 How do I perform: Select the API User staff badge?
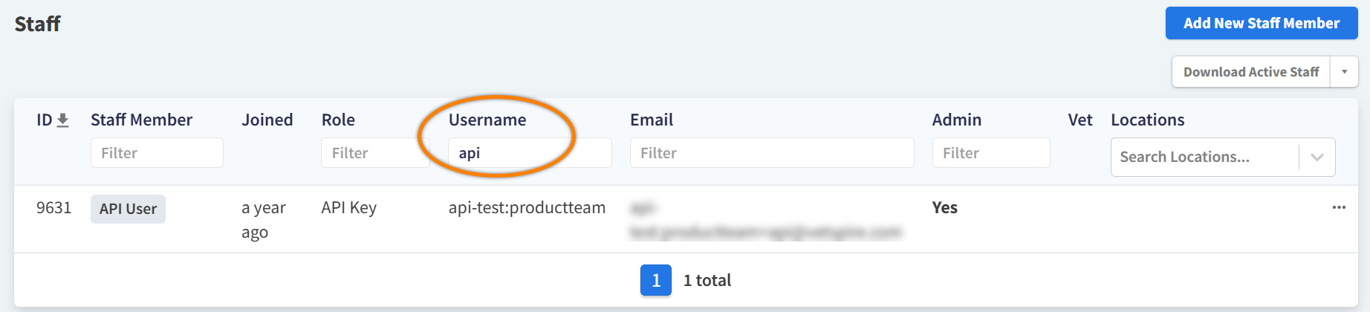click(128, 209)
